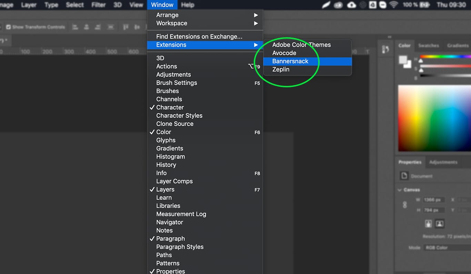Image resolution: width=471 pixels, height=274 pixels.
Task: Choose Avocode from Extensions submenu
Action: 308,53
